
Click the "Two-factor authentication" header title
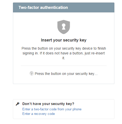pos(43,7)
